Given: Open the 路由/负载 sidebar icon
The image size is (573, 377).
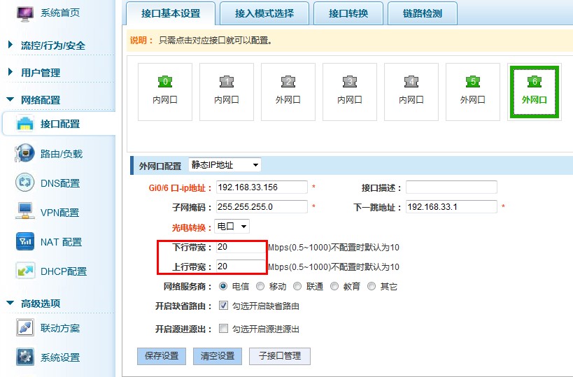Looking at the screenshot, I should point(25,153).
